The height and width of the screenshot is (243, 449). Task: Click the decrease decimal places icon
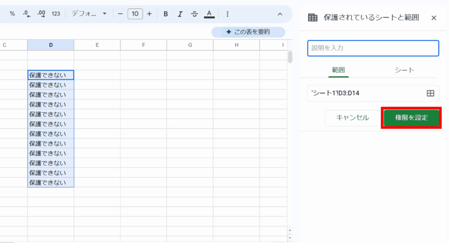point(26,14)
